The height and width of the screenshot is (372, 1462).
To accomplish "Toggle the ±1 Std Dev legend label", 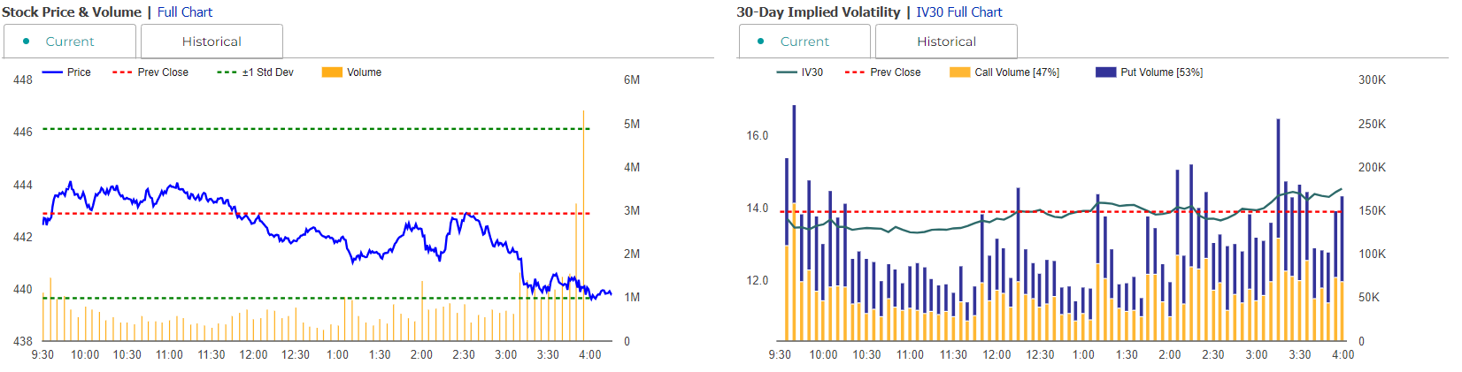I will coord(268,72).
